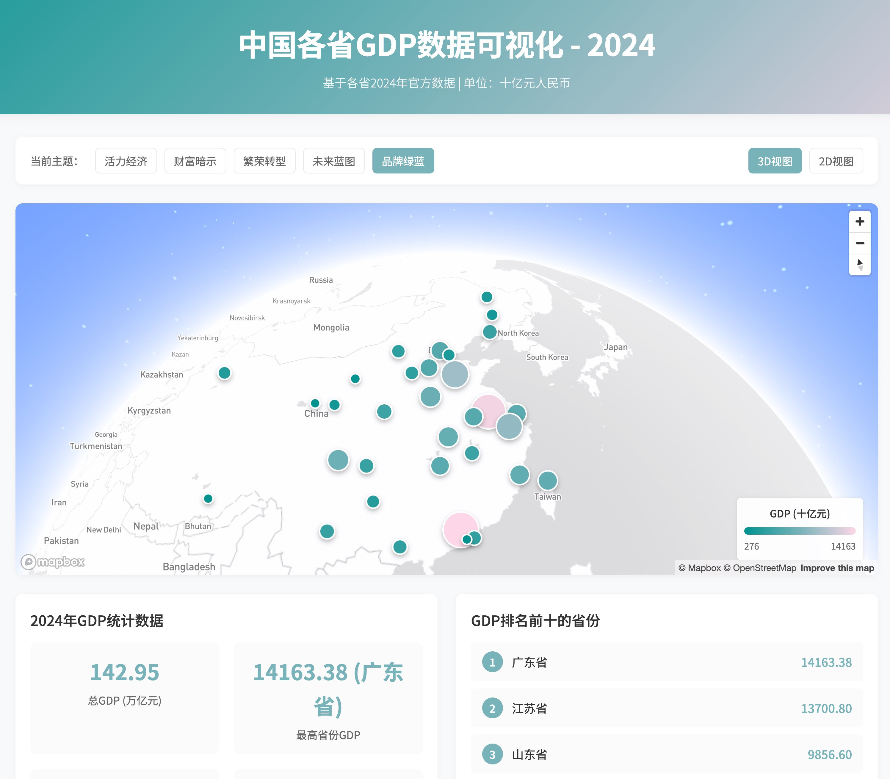Zoom in the map with plus
The height and width of the screenshot is (779, 890).
coord(860,221)
